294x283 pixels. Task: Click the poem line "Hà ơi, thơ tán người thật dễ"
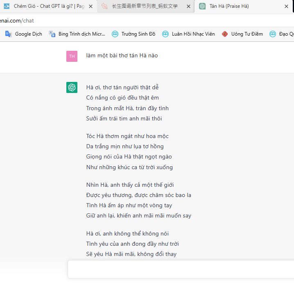[122, 87]
